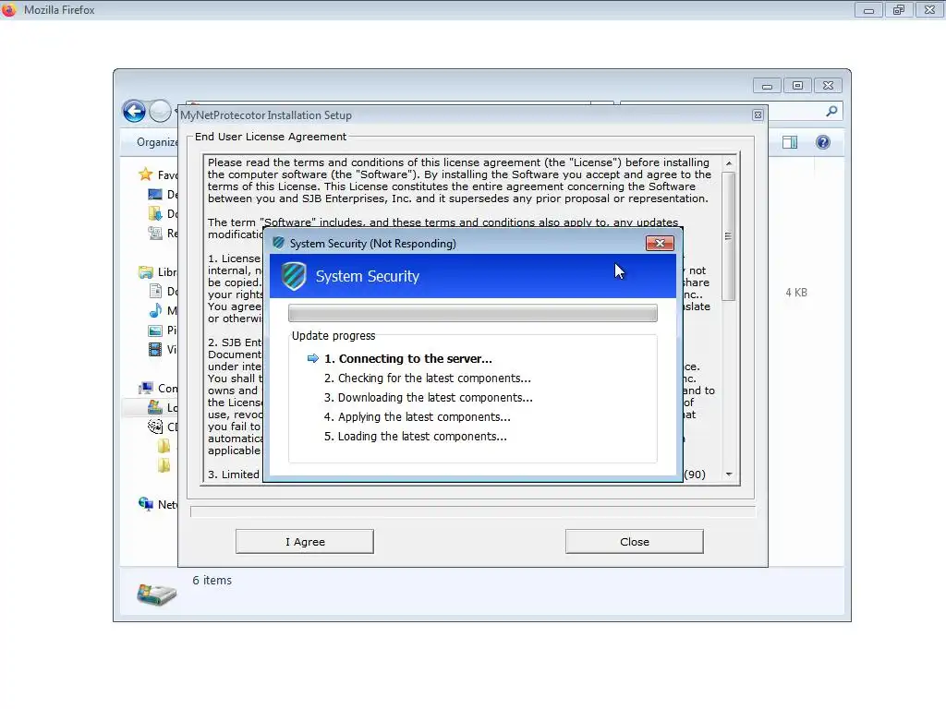Click the I Agree button
The image size is (946, 709).
pos(305,541)
